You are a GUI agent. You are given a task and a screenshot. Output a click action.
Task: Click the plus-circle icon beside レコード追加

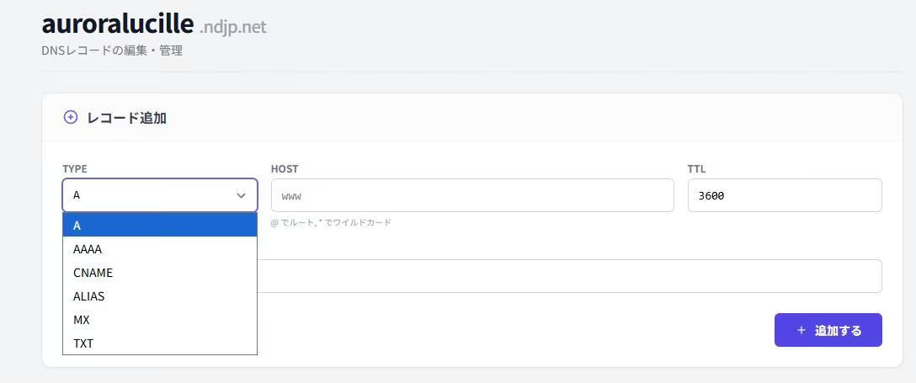[x=71, y=118]
